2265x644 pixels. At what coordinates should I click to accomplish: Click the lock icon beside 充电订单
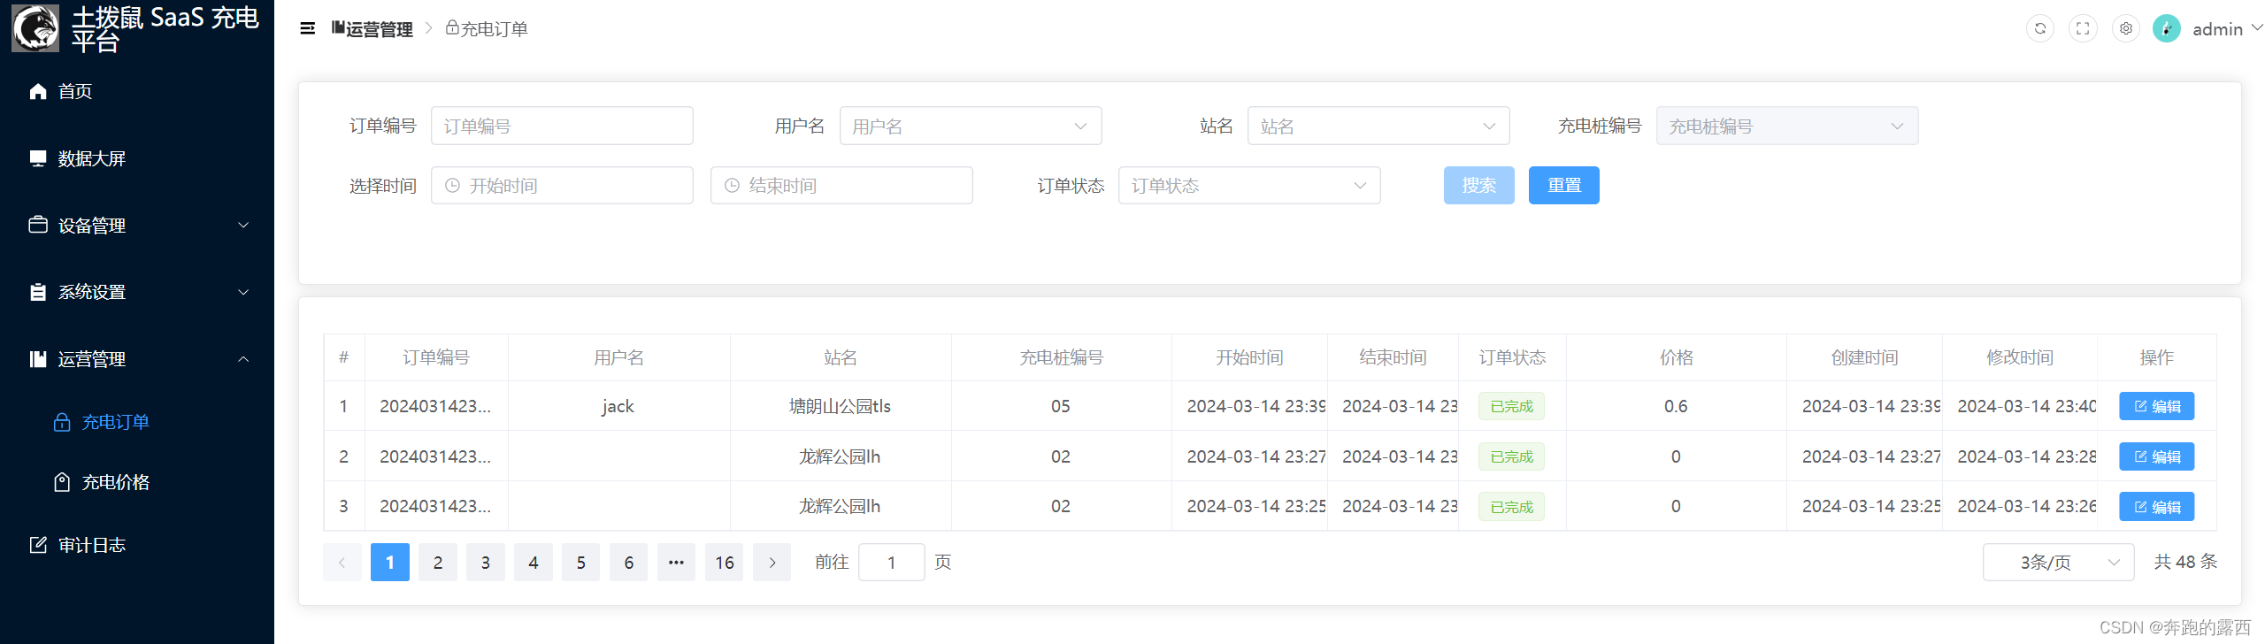coord(62,422)
